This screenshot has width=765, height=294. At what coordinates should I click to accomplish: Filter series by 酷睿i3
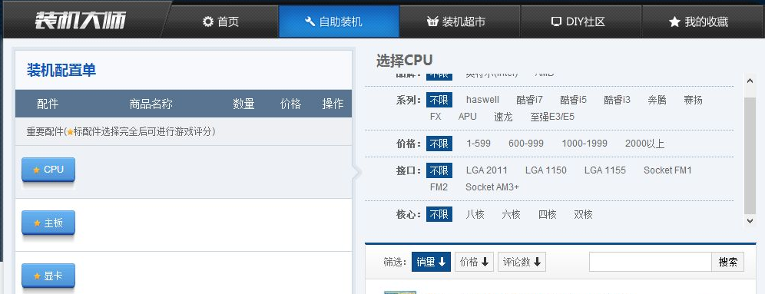coord(618,100)
